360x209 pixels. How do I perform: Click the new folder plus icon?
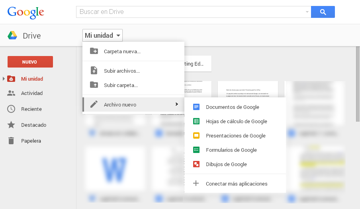(94, 51)
